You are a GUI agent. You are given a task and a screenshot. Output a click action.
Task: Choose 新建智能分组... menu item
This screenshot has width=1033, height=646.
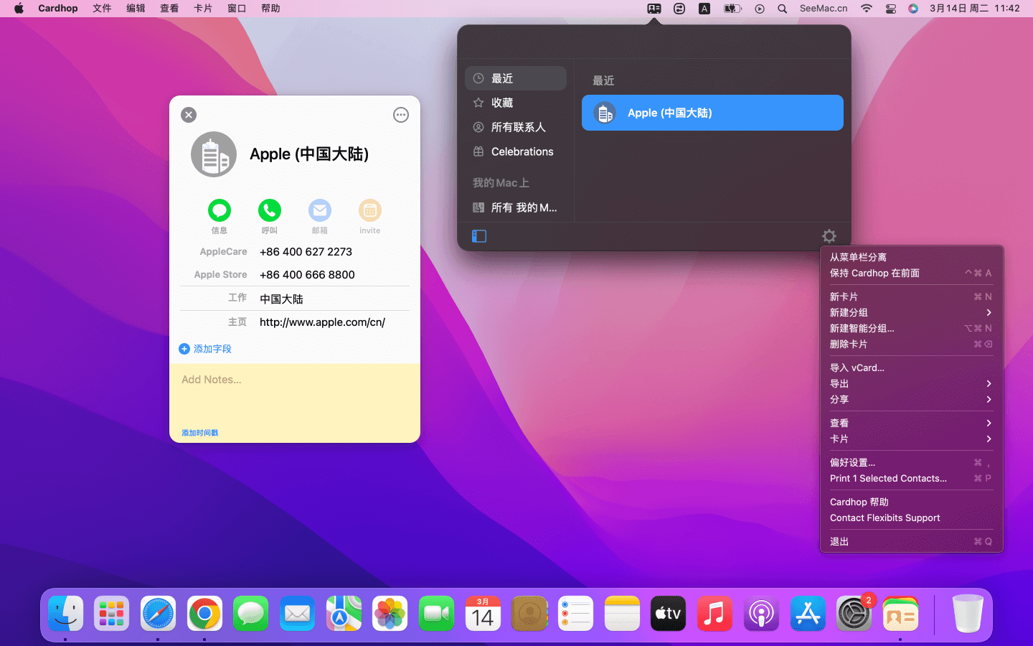911,328
